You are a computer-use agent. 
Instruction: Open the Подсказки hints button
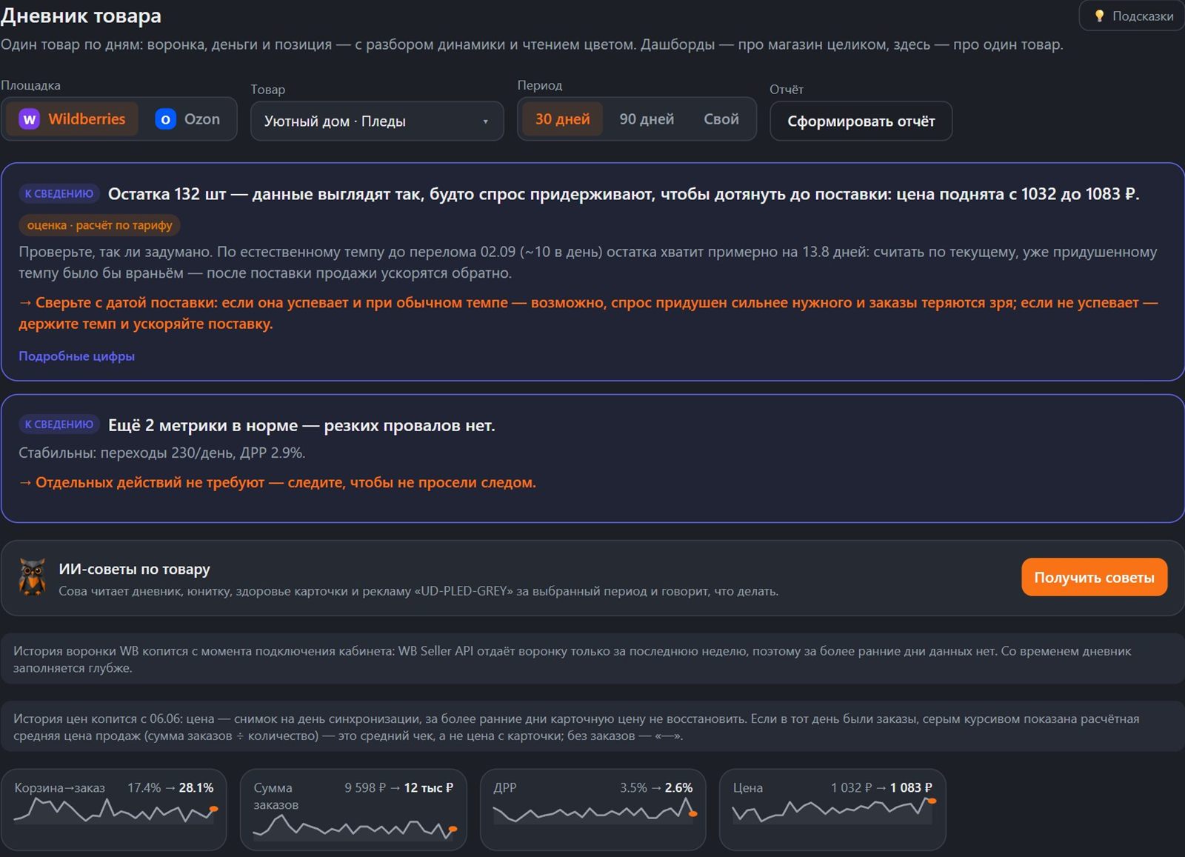(x=1133, y=16)
